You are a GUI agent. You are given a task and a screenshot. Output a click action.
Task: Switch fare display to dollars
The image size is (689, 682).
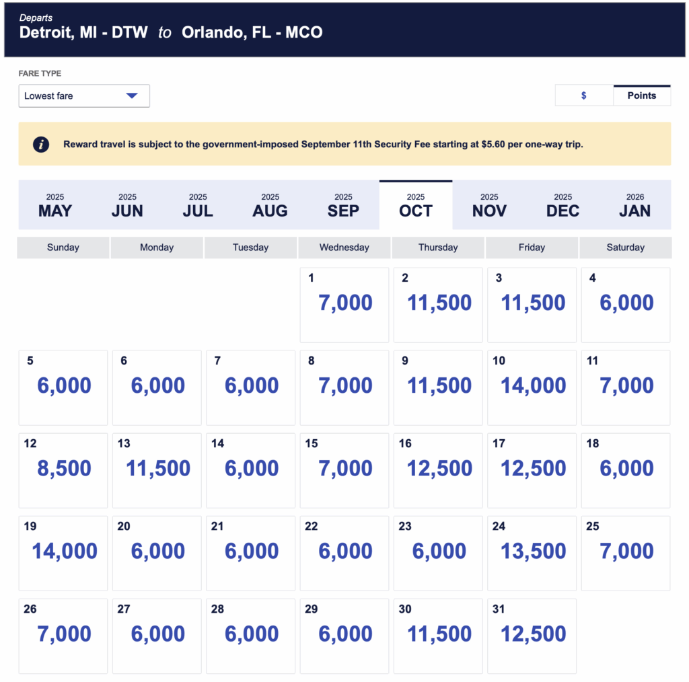click(583, 96)
